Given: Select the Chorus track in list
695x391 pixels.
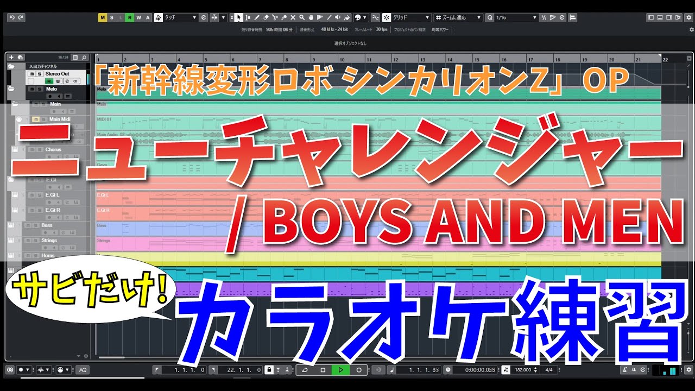Looking at the screenshot, I should click(53, 149).
